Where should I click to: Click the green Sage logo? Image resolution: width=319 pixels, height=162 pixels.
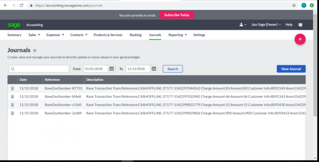(14, 25)
